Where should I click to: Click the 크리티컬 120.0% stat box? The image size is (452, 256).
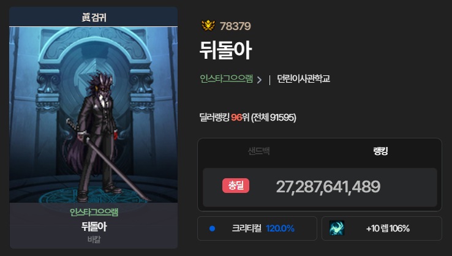point(257,228)
